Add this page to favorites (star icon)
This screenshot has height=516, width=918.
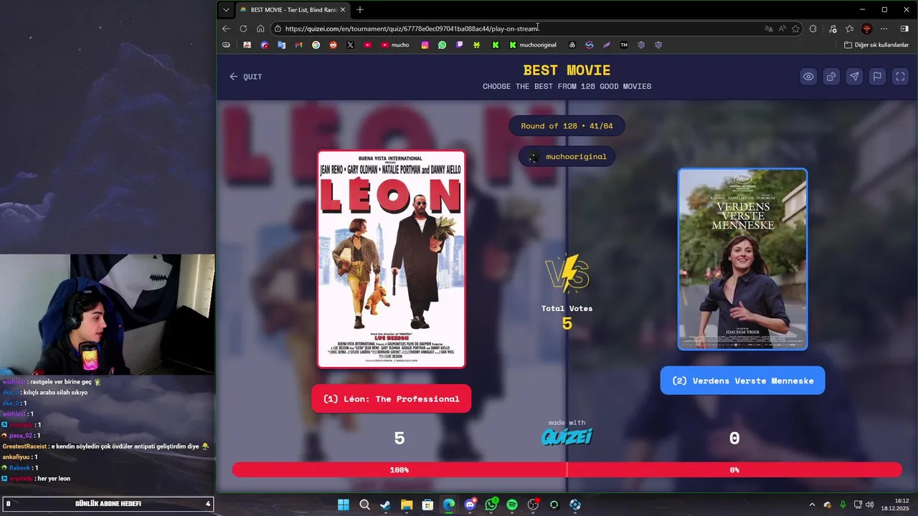(x=795, y=29)
